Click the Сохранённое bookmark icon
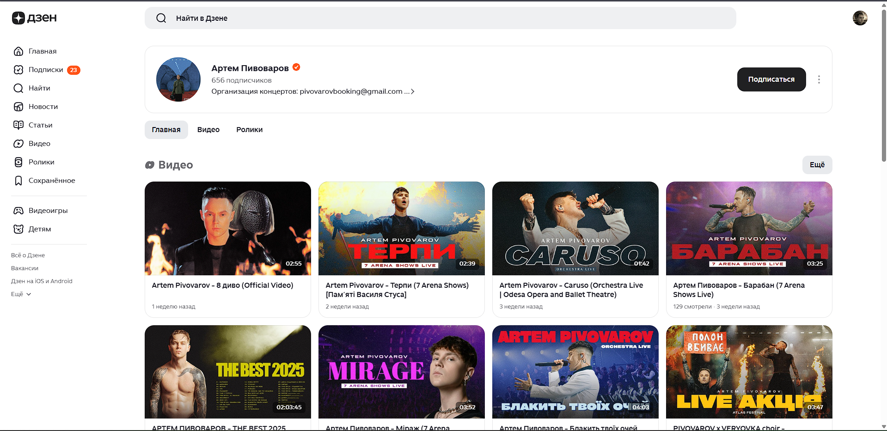This screenshot has height=431, width=887. (18, 181)
